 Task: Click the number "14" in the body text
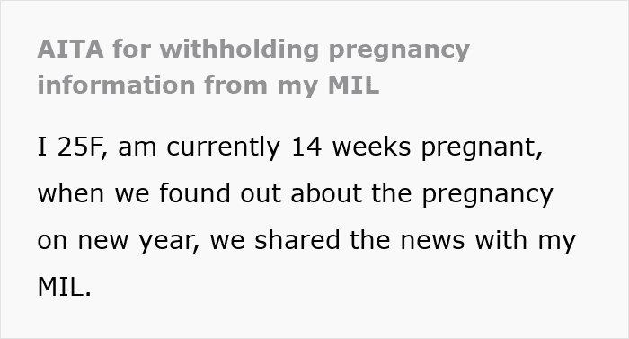pyautogui.click(x=306, y=147)
